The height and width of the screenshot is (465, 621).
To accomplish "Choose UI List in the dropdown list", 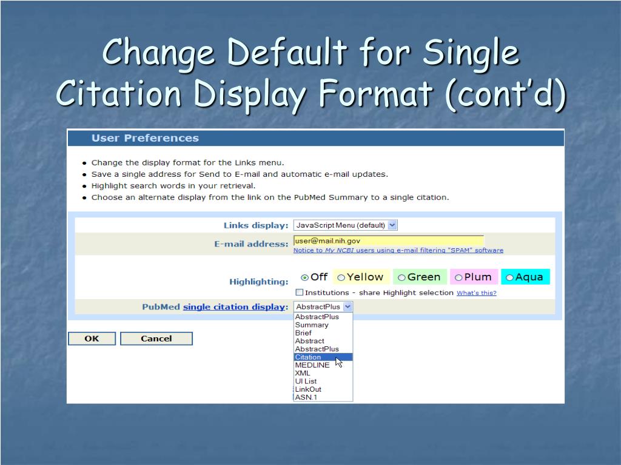I will coord(323,381).
